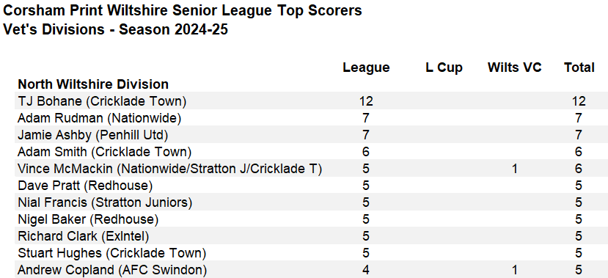This screenshot has width=608, height=278.
Task: Click the L Cup column header
Action: tap(444, 67)
